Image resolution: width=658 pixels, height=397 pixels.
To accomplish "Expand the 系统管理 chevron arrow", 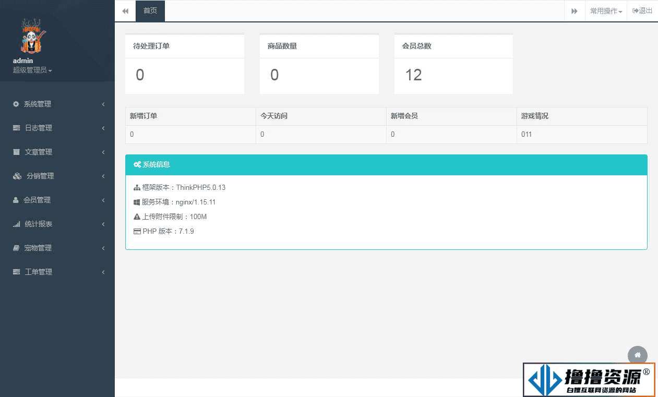I will tap(103, 104).
